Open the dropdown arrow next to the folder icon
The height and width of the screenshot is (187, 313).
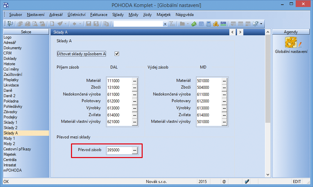[188, 24]
